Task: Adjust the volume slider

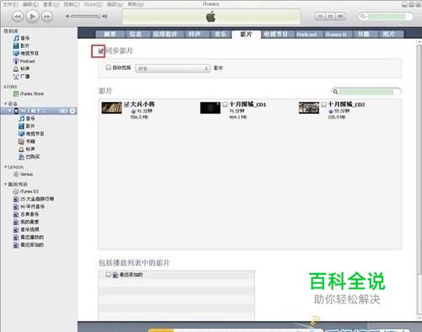Action: (85, 17)
